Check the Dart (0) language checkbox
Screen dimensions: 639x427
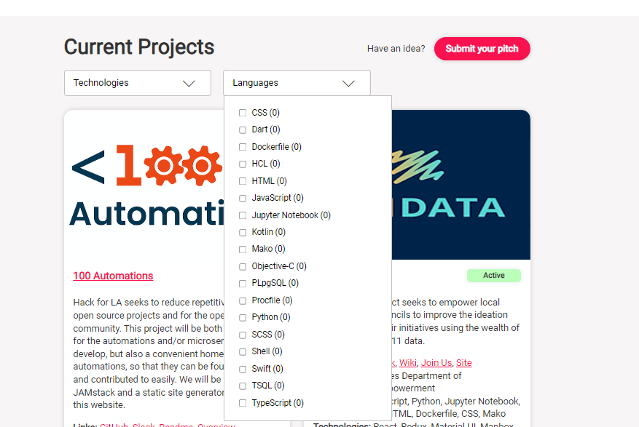tap(243, 129)
